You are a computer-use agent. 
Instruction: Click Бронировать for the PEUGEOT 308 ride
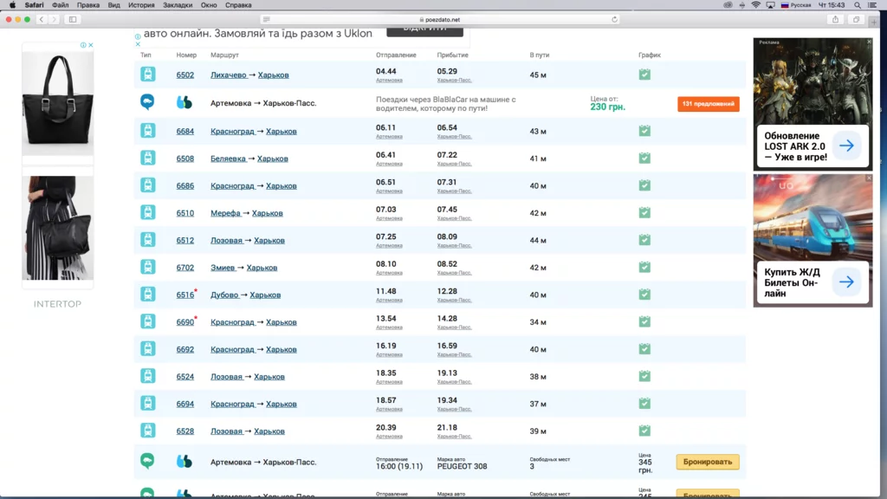(708, 462)
